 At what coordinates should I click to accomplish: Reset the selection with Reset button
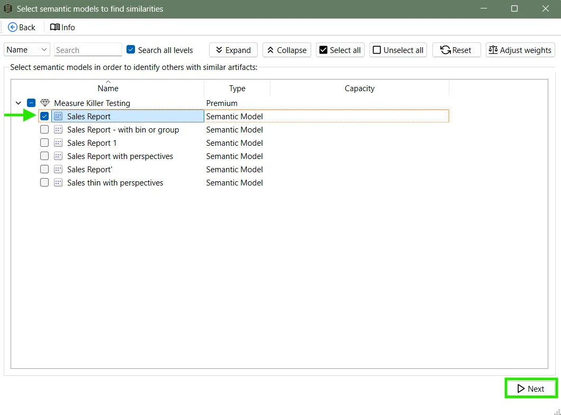[457, 50]
